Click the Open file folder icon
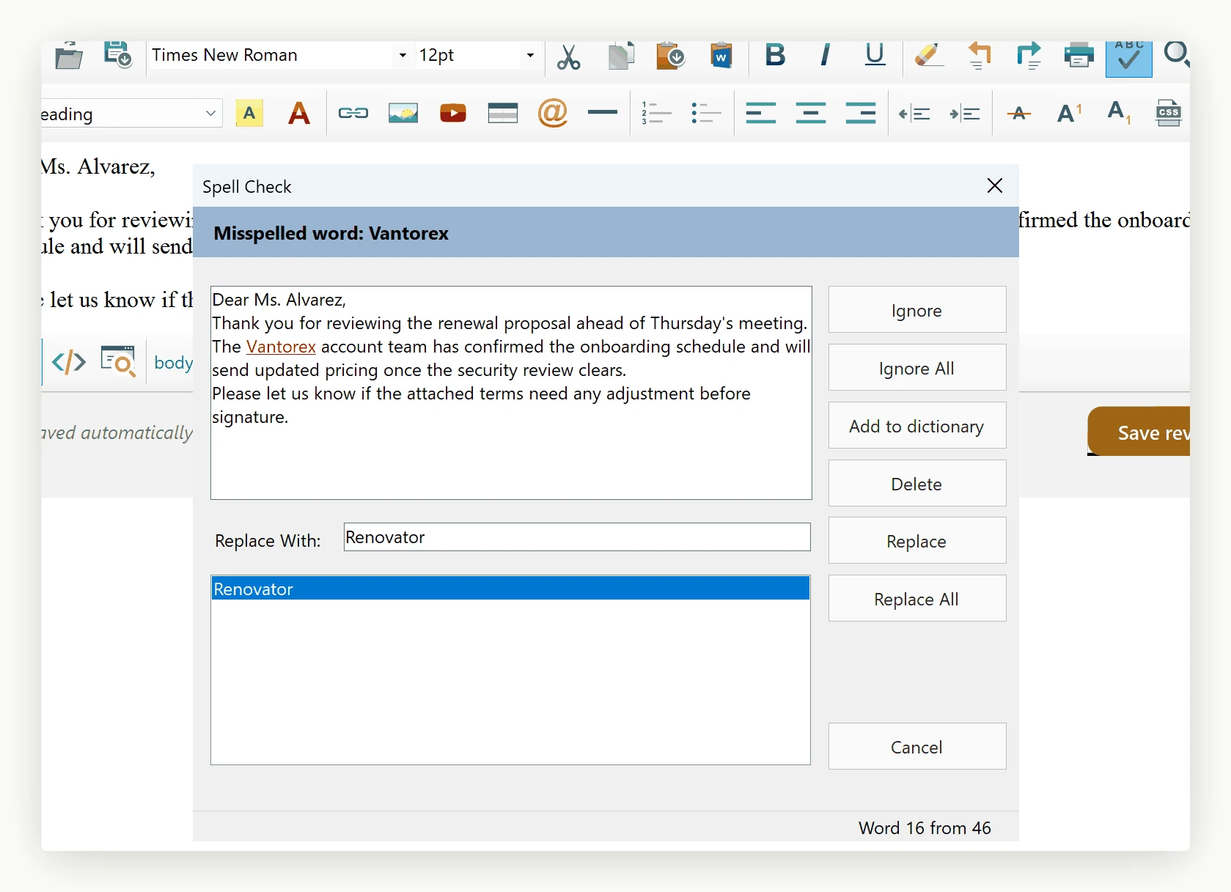This screenshot has width=1231, height=892. coord(68,56)
